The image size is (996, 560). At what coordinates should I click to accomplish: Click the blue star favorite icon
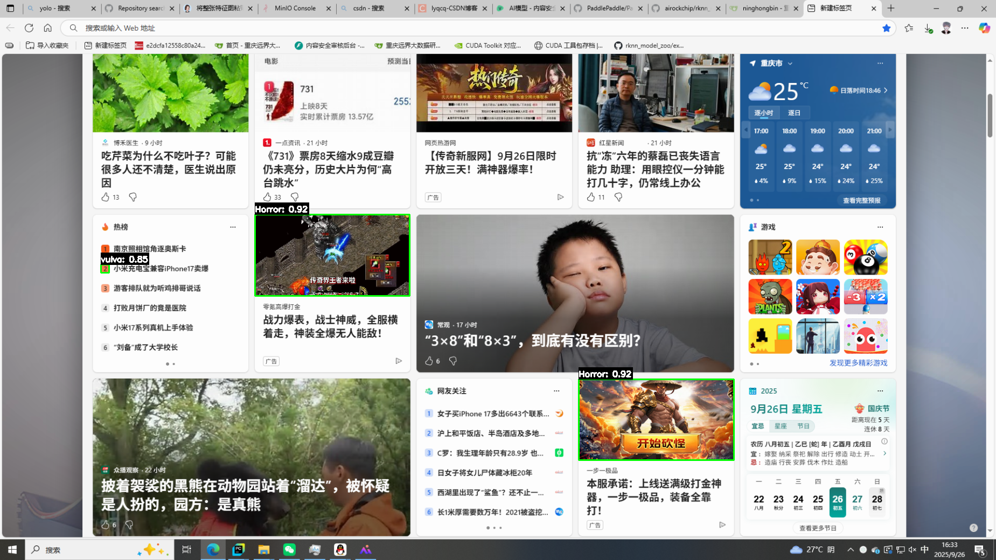(x=886, y=28)
